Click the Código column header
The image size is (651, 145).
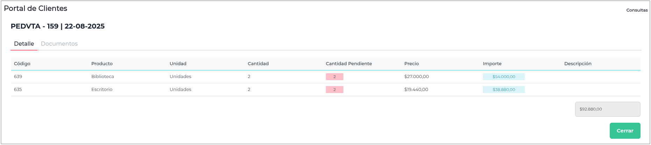pyautogui.click(x=22, y=63)
